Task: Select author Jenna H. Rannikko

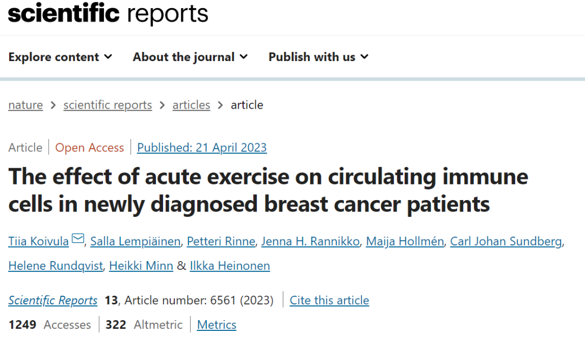Action: click(310, 241)
